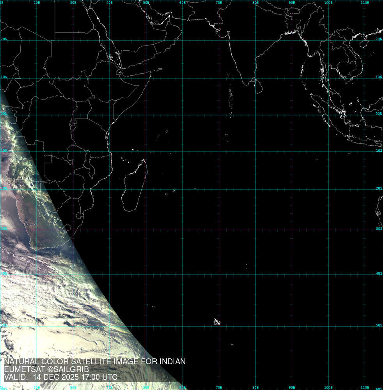
Task: Click intersection of 100E and 40S grid lines
Action: click(x=328, y=275)
